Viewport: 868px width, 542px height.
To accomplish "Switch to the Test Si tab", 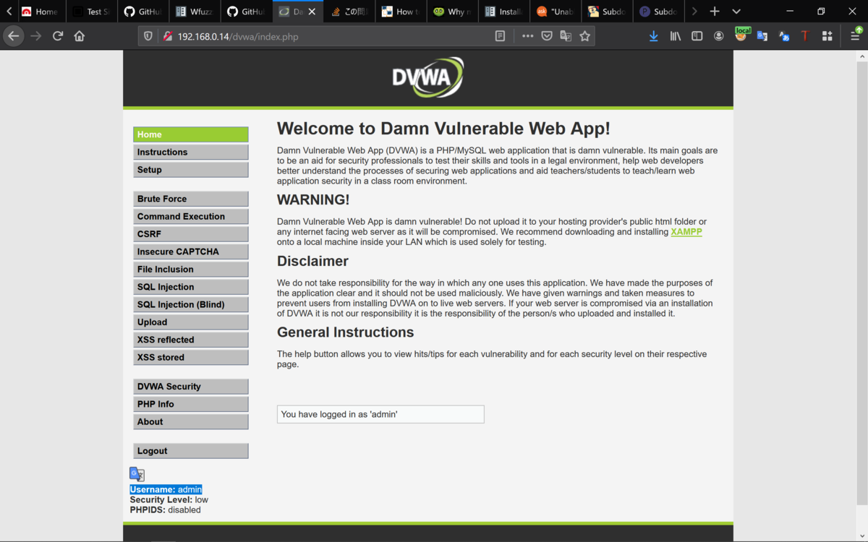I will tap(91, 12).
